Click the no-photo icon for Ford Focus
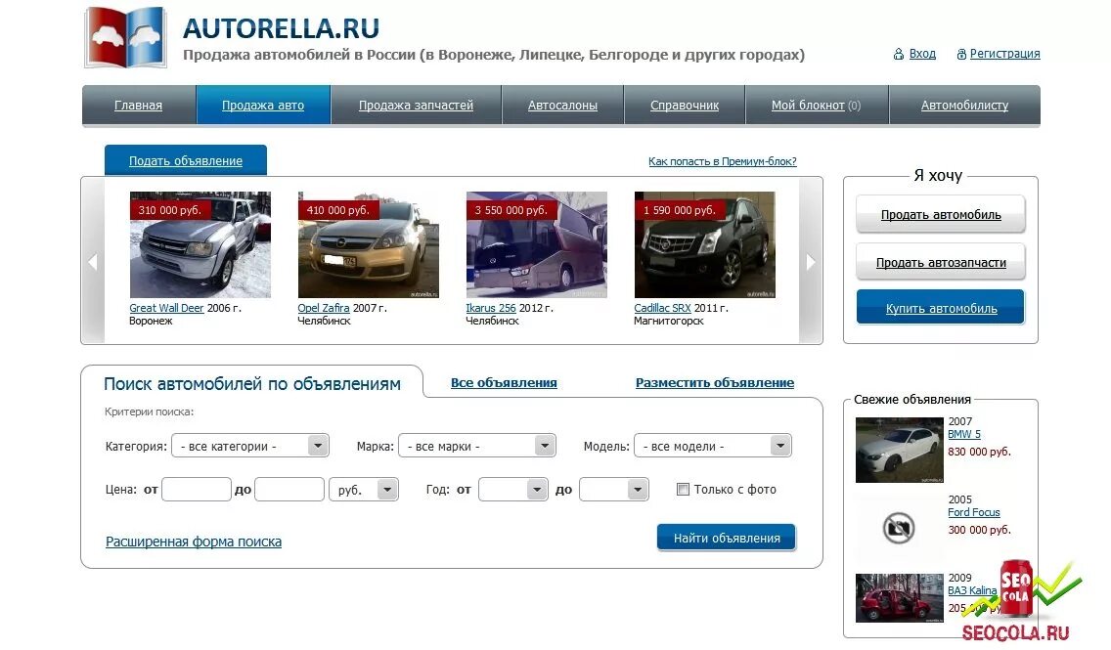This screenshot has width=1111, height=650. [899, 528]
